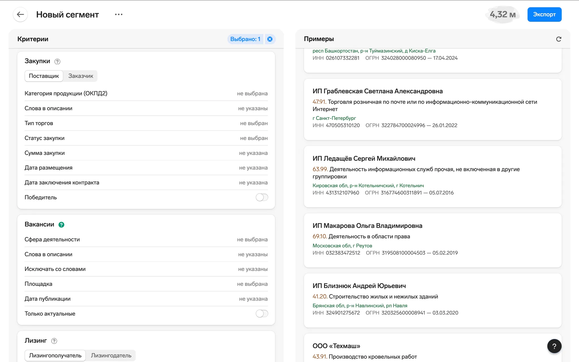The width and height of the screenshot is (579, 362).
Task: Toggle the Только актуальные switch
Action: (x=262, y=313)
